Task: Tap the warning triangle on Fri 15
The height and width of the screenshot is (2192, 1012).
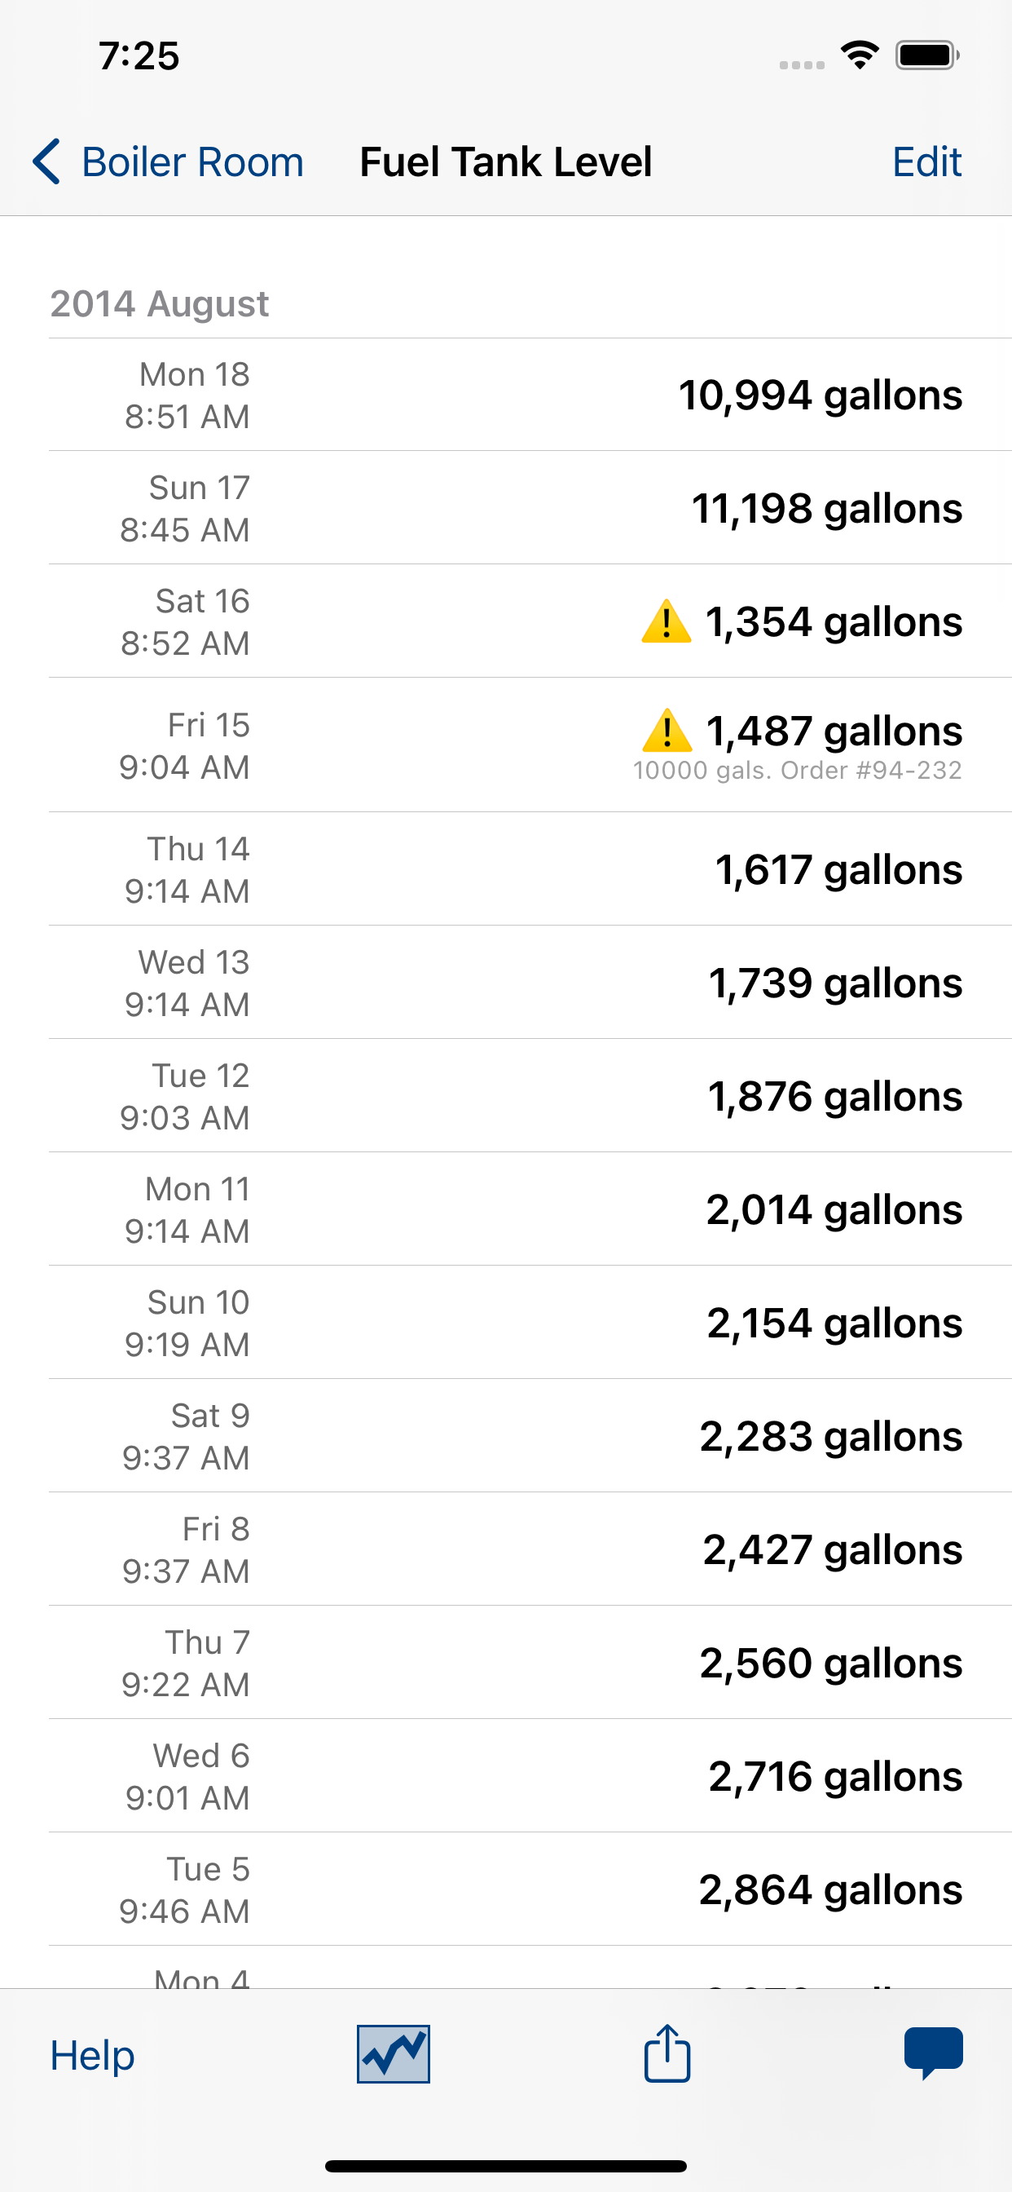Action: pyautogui.click(x=667, y=730)
